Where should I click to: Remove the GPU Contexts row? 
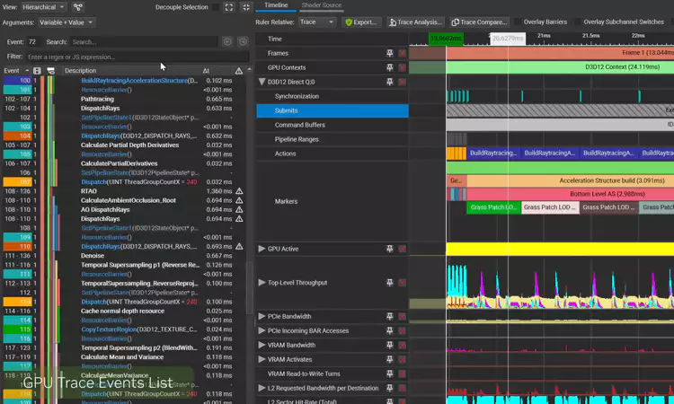click(402, 67)
